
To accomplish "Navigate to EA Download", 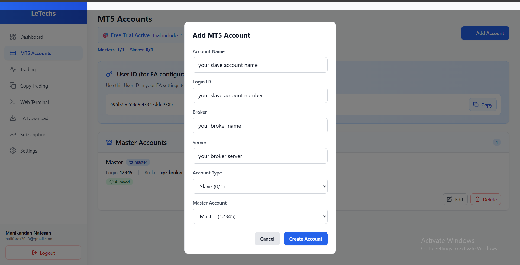I will 43,118.
